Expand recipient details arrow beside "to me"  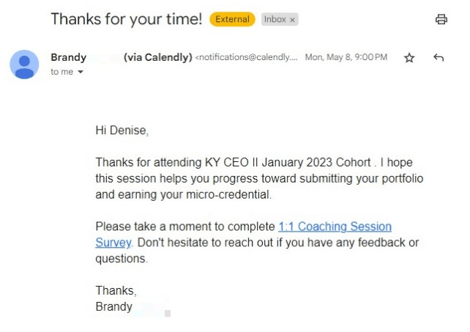click(x=81, y=72)
